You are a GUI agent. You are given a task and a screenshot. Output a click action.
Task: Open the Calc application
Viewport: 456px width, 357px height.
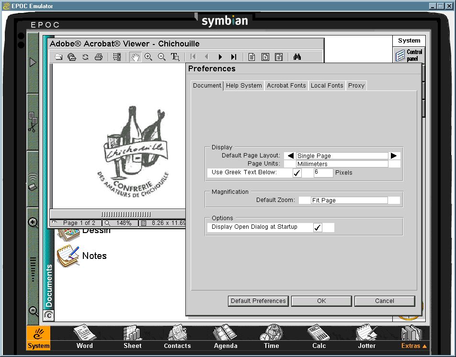tap(319, 337)
